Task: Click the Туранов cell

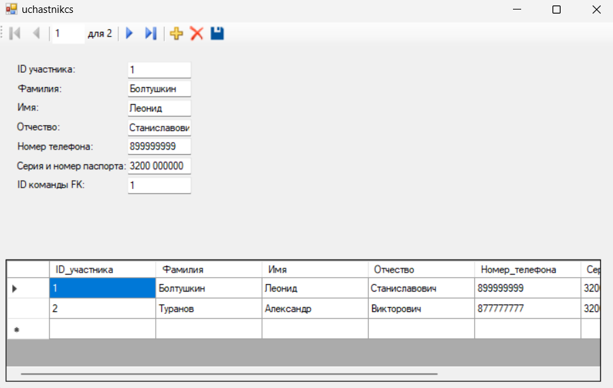Action: [209, 308]
